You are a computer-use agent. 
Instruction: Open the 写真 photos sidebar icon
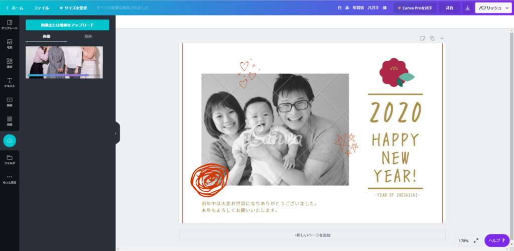(x=10, y=44)
